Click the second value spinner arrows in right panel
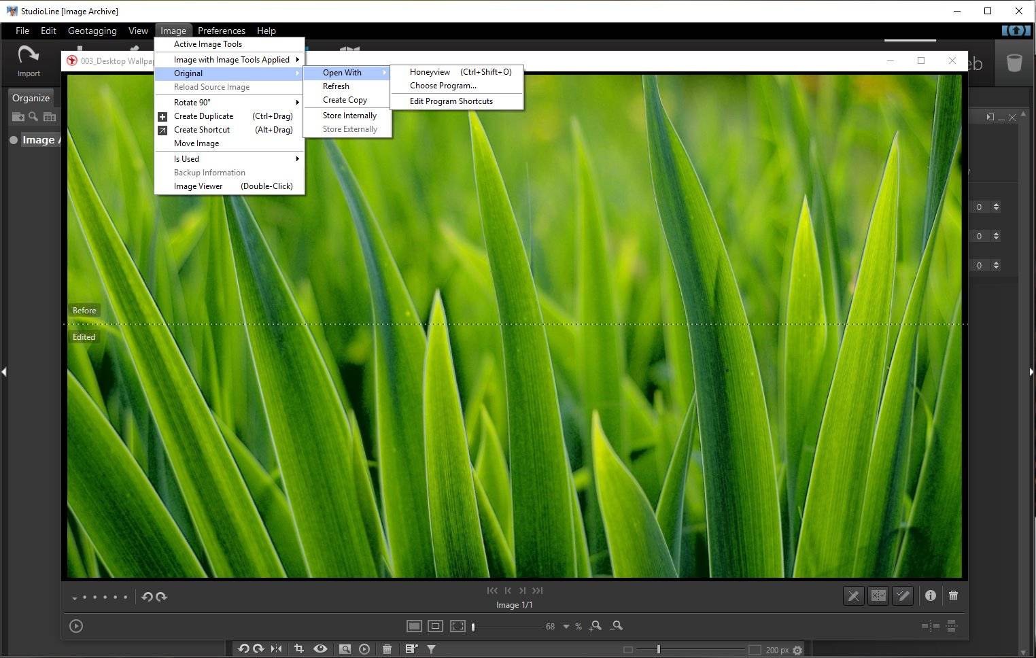The width and height of the screenshot is (1036, 658). (x=996, y=236)
